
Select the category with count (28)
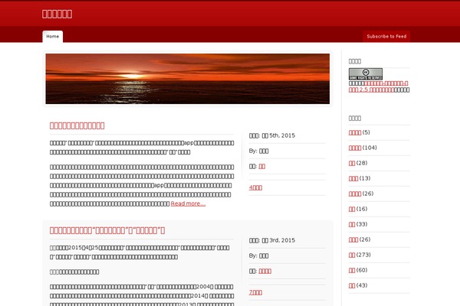point(352,163)
